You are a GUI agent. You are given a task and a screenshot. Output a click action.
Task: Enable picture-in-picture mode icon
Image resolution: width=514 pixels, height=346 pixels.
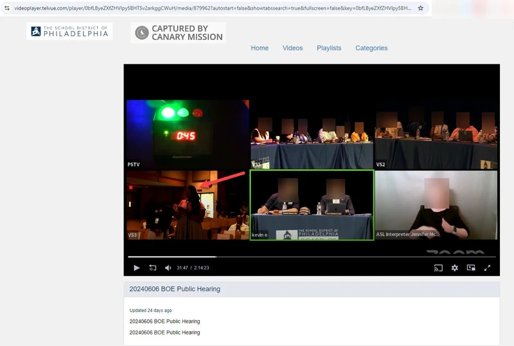pos(471,268)
